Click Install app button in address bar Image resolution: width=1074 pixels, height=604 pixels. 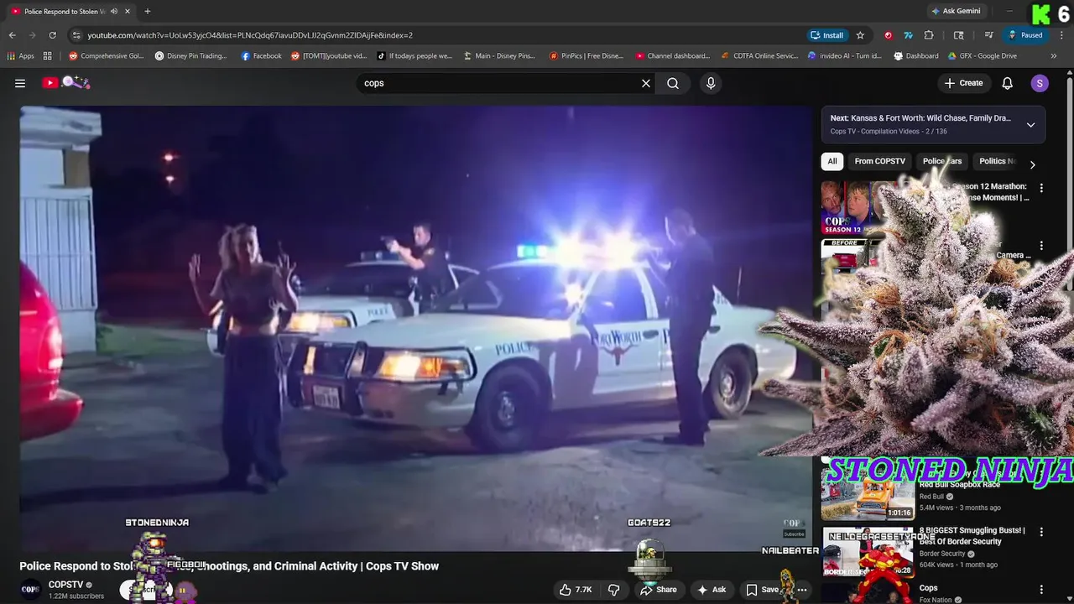coord(827,35)
